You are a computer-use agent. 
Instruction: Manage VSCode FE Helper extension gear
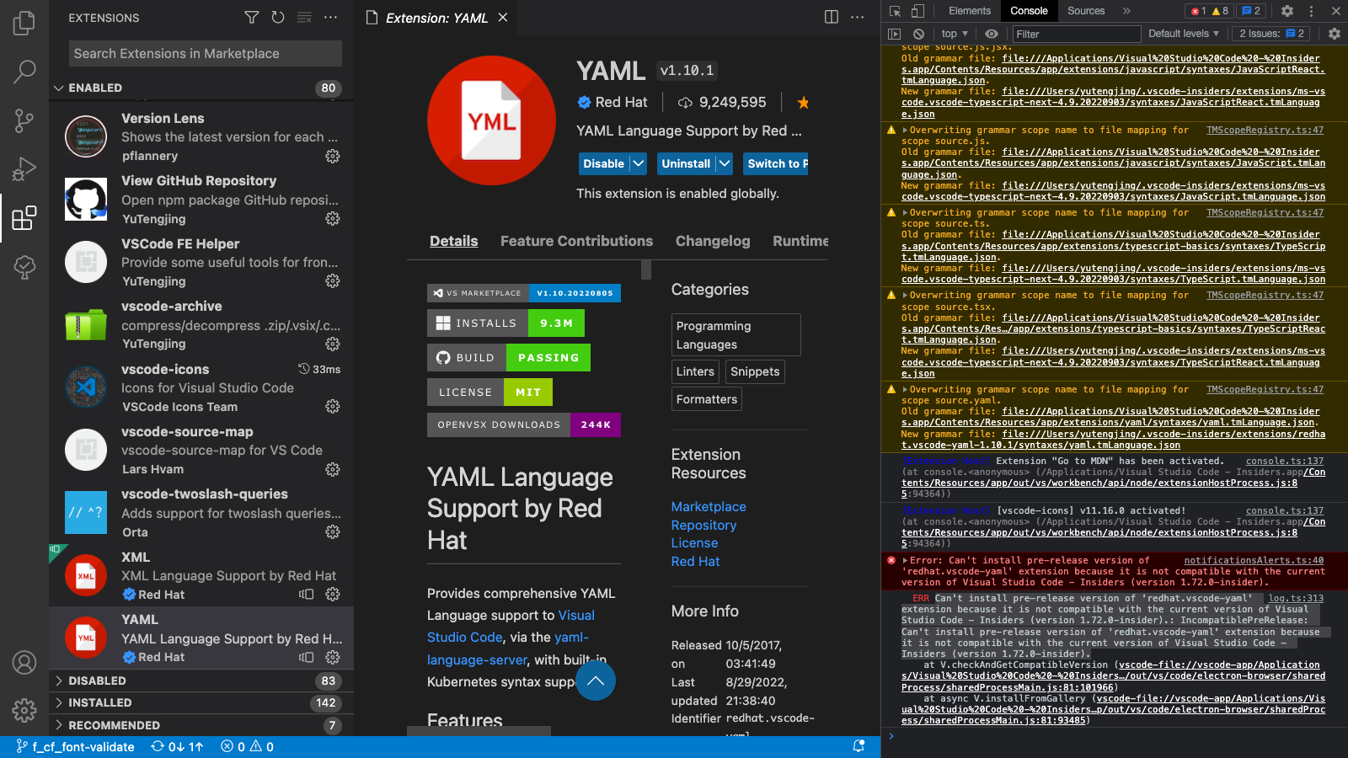coord(333,281)
